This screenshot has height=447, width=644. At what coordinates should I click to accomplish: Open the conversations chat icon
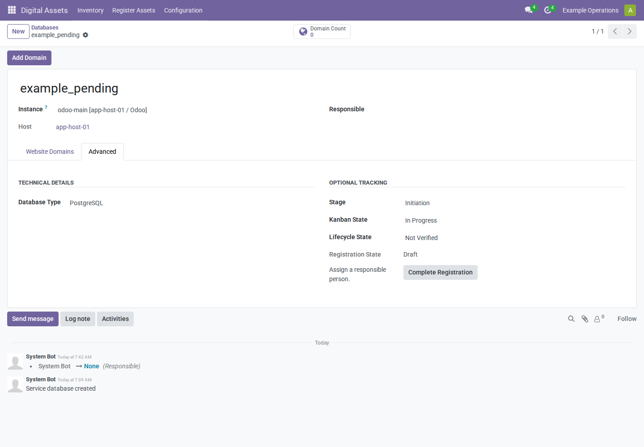[529, 10]
